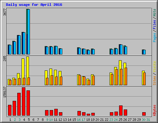Select the tall cyan Pages bar for day 5
The width and height of the screenshot is (158, 123).
29,32
